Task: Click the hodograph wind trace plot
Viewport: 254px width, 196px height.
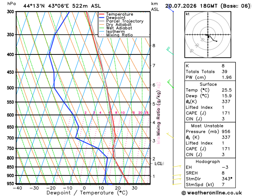Action: [211, 38]
